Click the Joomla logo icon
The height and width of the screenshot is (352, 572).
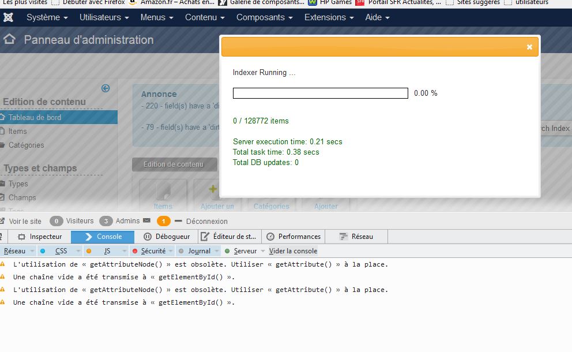[9, 17]
